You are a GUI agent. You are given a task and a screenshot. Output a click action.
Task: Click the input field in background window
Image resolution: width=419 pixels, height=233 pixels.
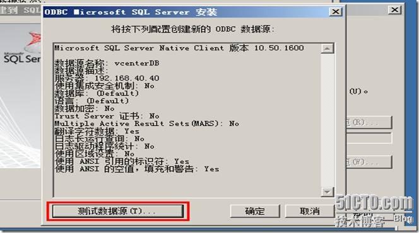point(369,138)
